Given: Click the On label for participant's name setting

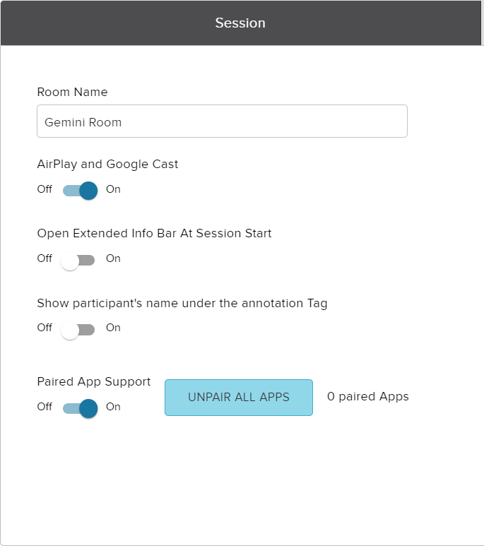Looking at the screenshot, I should pos(113,328).
